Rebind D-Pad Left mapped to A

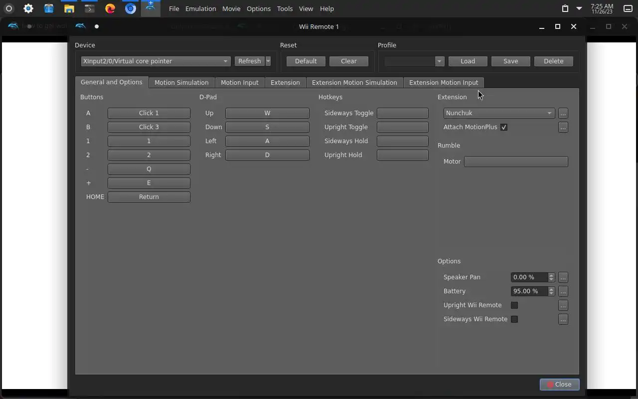(x=267, y=141)
